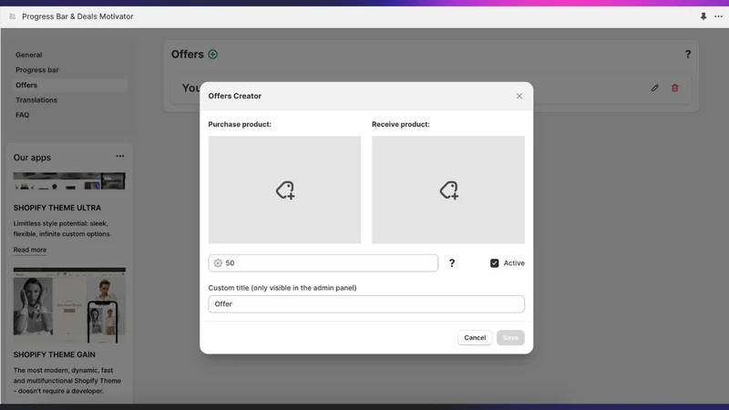This screenshot has height=410, width=729.
Task: Open the FAQ section
Action: (x=22, y=115)
